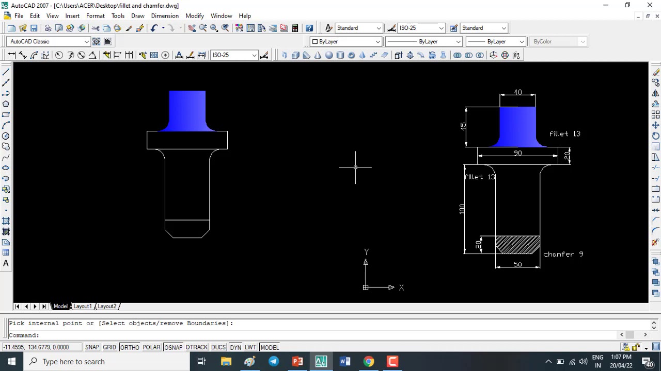Open the ByColor plot style dropdown
This screenshot has width=661, height=371.
pyautogui.click(x=559, y=41)
